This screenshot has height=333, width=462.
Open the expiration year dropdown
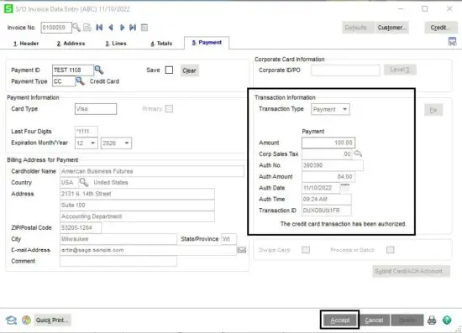[x=116, y=143]
